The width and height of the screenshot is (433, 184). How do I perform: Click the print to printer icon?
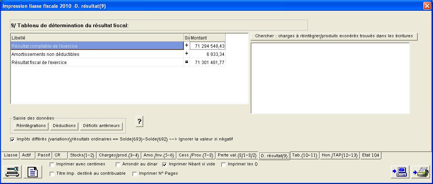point(421,171)
